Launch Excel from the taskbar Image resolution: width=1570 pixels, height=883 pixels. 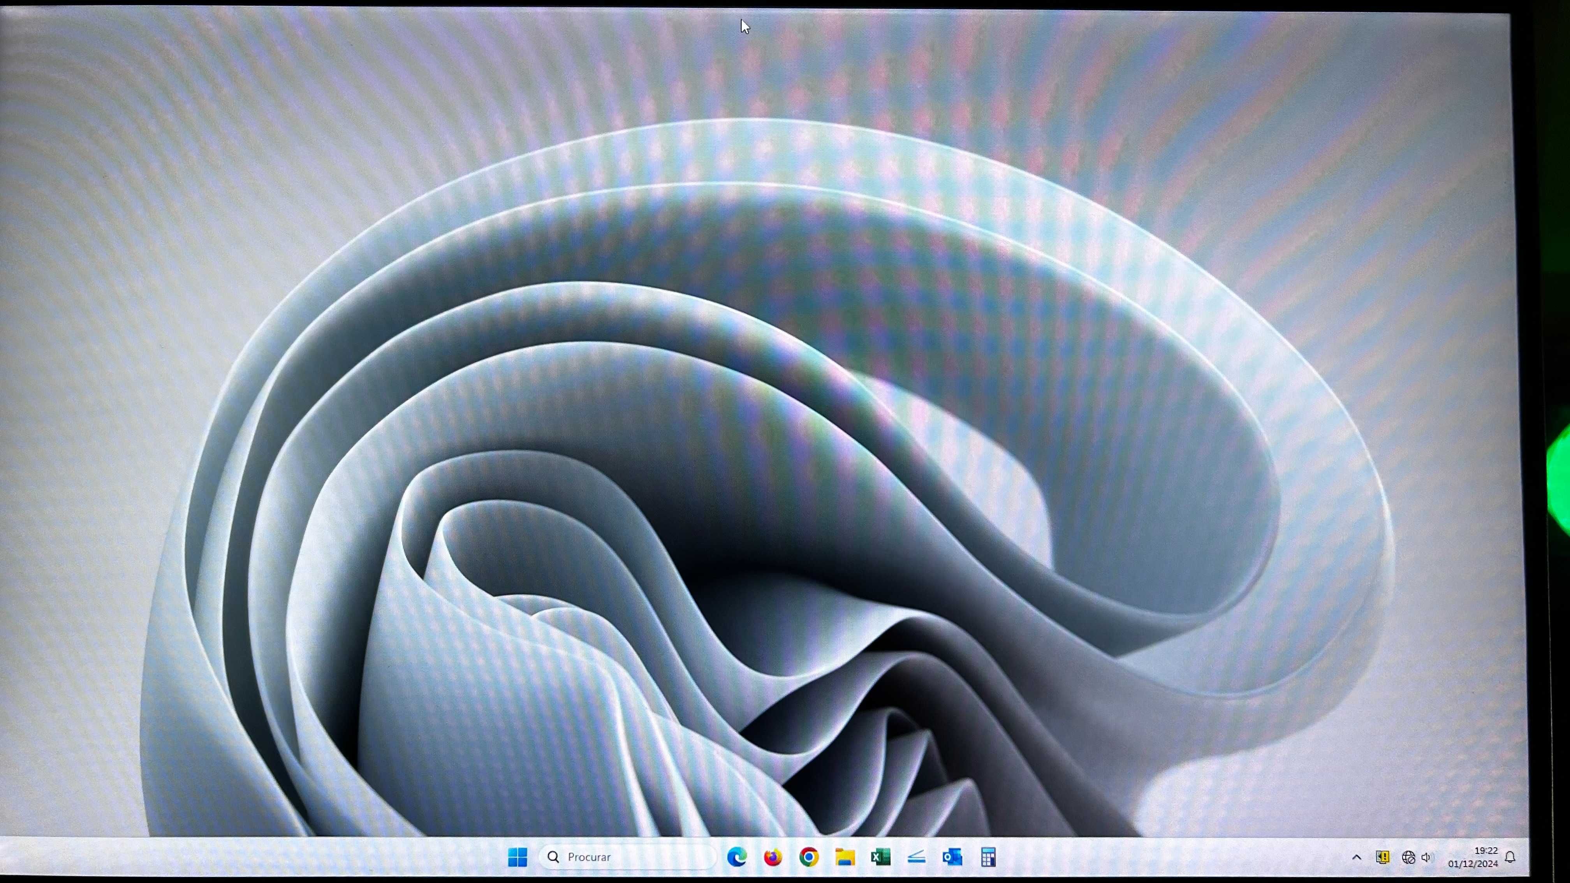881,857
